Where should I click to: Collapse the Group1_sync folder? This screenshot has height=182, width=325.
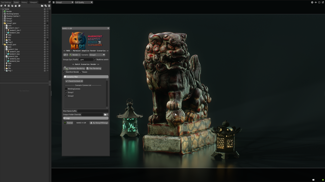click(3, 23)
